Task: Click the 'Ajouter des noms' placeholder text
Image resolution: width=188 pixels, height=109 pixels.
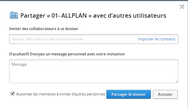Action: (47, 39)
